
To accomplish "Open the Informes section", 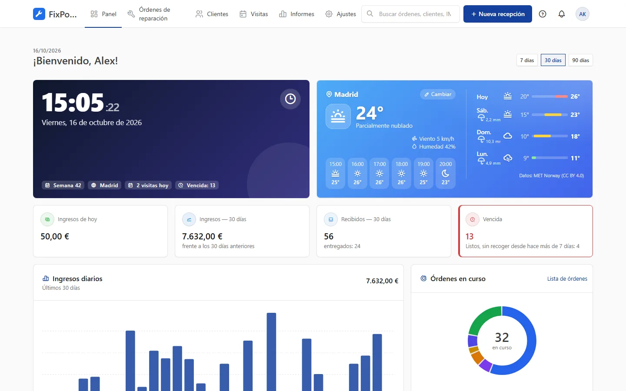I will click(x=296, y=14).
